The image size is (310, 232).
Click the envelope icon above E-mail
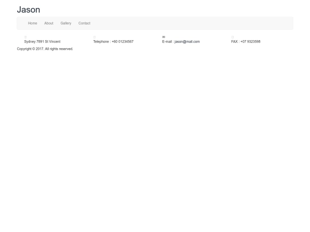coord(164,37)
